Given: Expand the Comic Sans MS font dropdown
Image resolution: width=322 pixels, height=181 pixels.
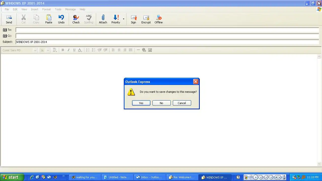Looking at the screenshot, I should point(35,50).
